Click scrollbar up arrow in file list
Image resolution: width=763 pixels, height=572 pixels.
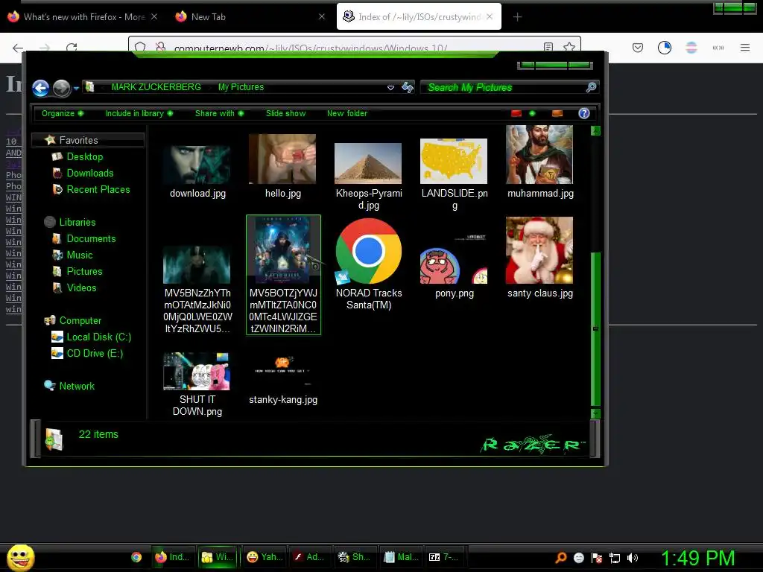595,130
